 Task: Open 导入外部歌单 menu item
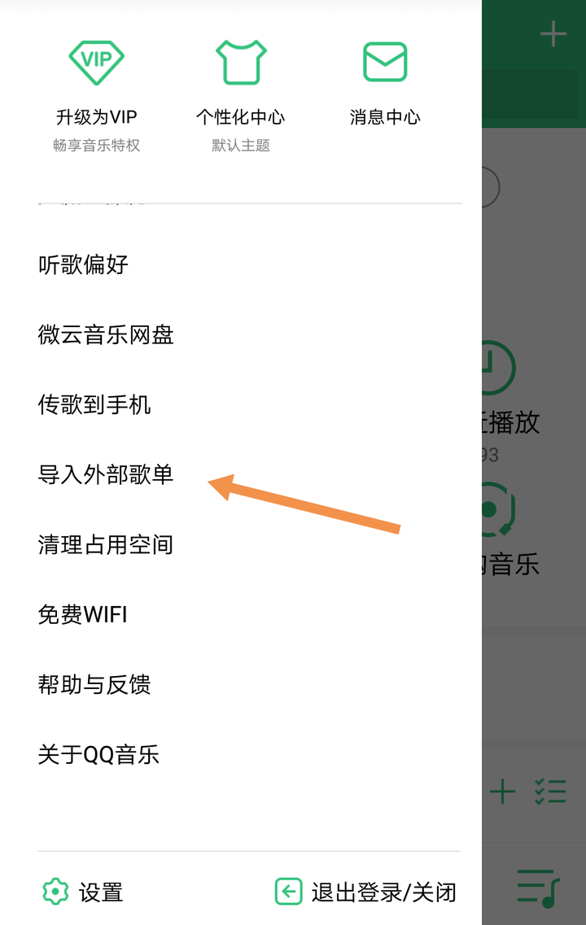[106, 474]
